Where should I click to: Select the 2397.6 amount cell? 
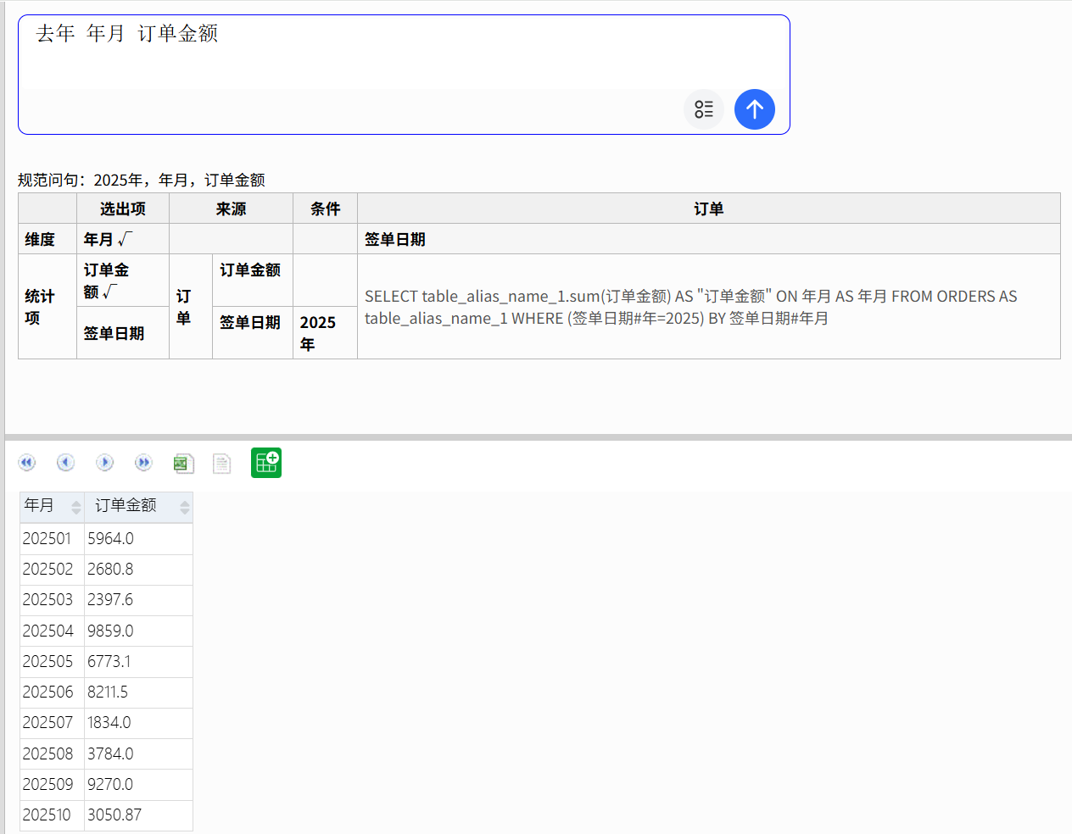[x=139, y=600]
